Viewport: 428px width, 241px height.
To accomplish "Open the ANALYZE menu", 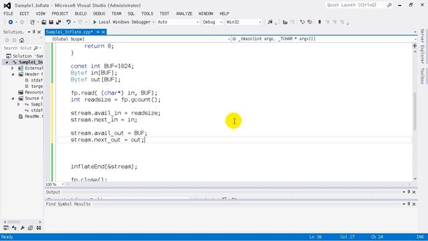I will [x=184, y=13].
